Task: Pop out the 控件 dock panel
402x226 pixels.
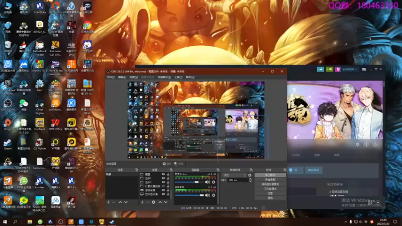Action: click(285, 170)
